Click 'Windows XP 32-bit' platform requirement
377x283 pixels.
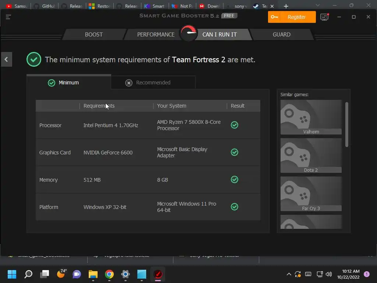(105, 207)
